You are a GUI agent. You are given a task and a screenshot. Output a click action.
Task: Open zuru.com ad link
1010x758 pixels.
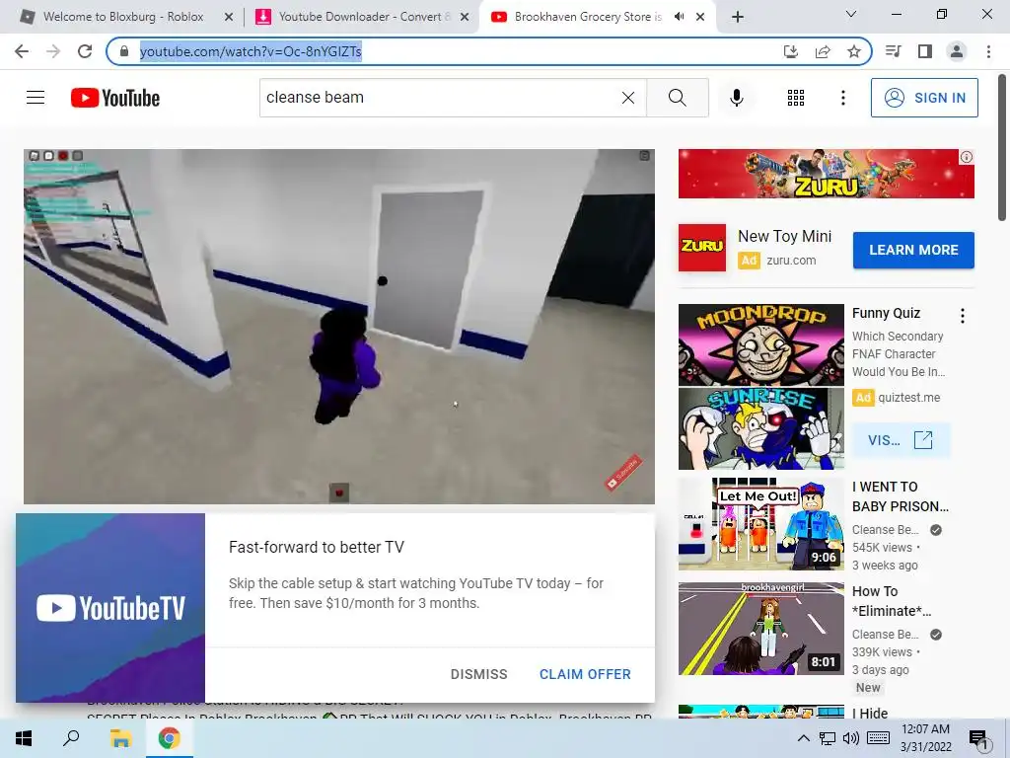tap(791, 261)
